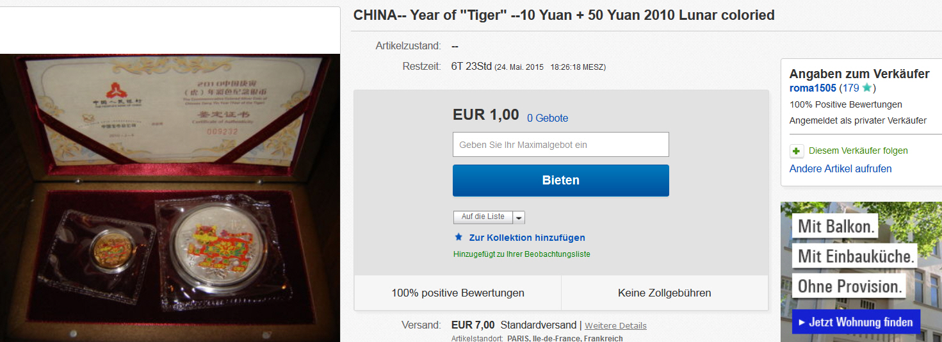Click Zur Kollektion hinzufügen link
Image resolution: width=942 pixels, height=342 pixels.
(x=527, y=238)
